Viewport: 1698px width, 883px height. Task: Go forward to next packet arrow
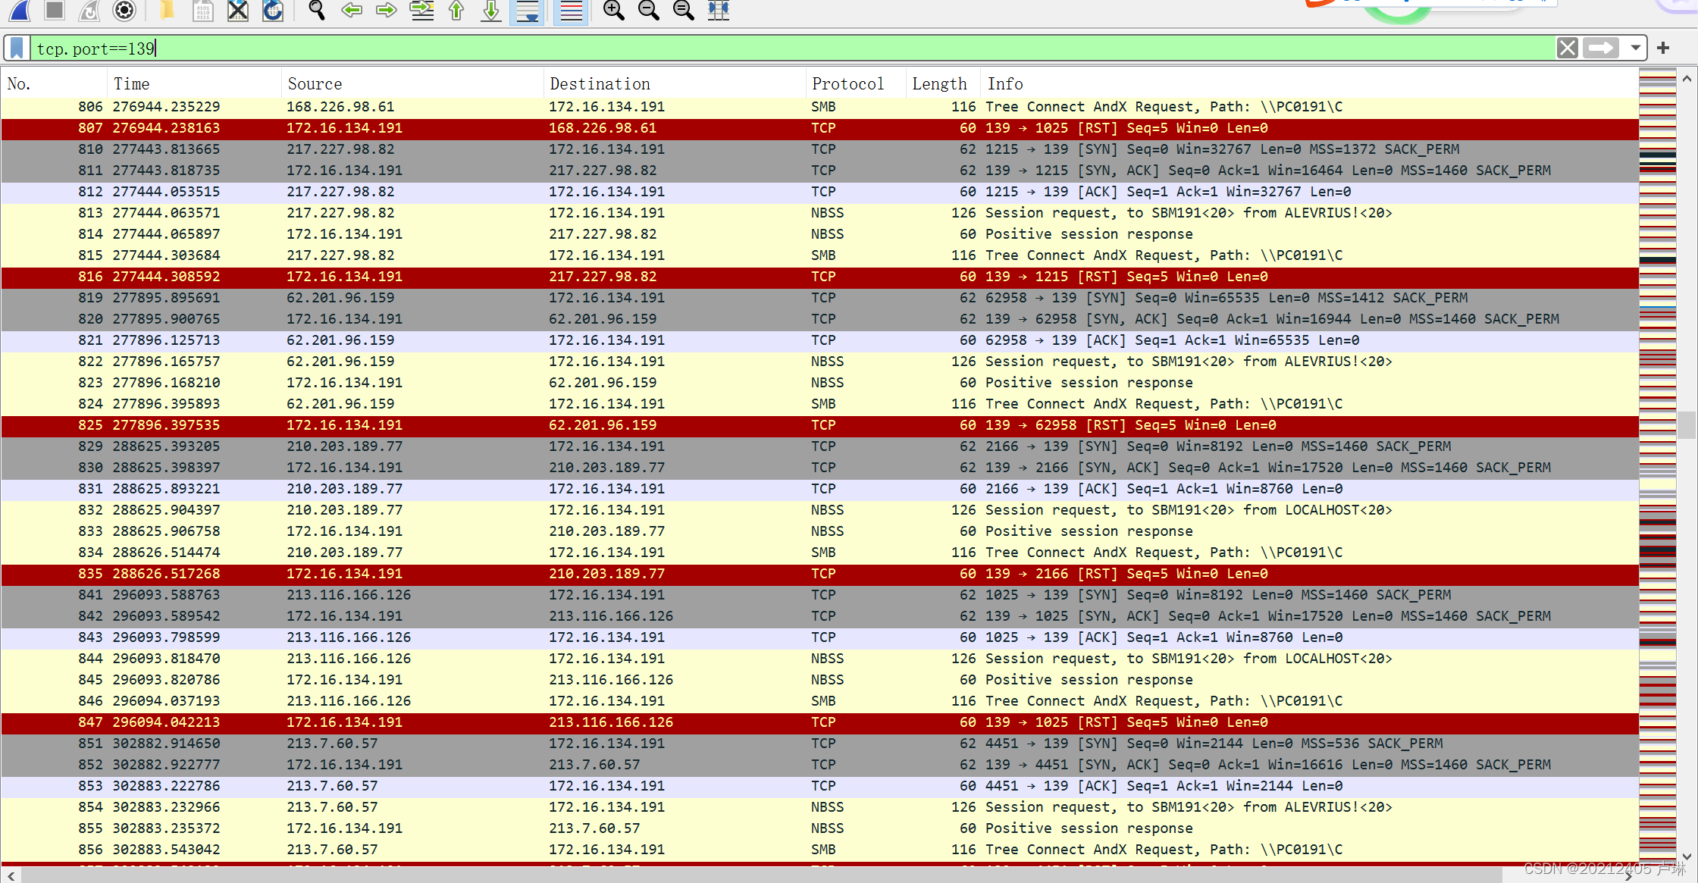coord(387,10)
